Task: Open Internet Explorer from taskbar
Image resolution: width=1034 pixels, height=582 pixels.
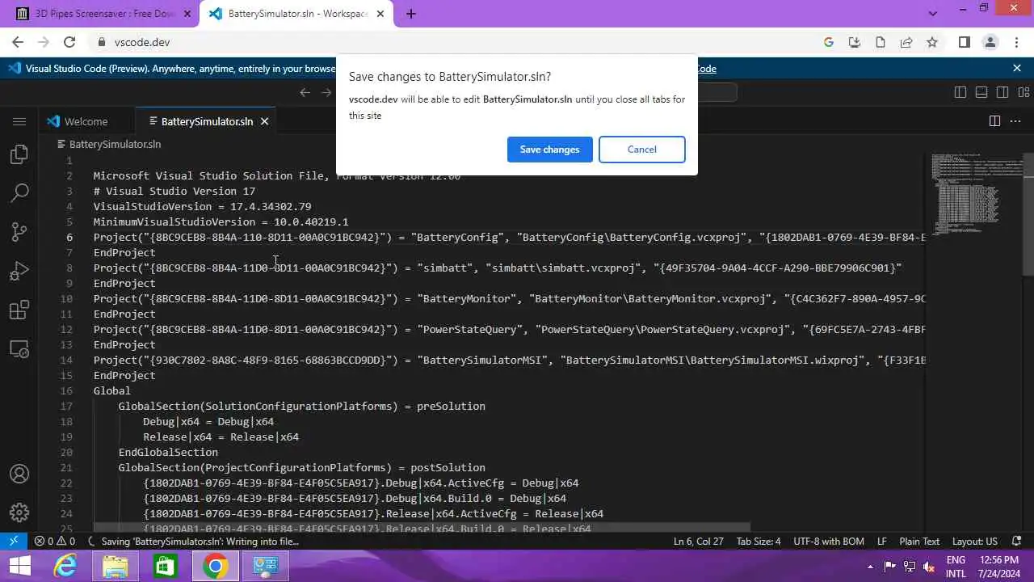Action: pyautogui.click(x=65, y=566)
